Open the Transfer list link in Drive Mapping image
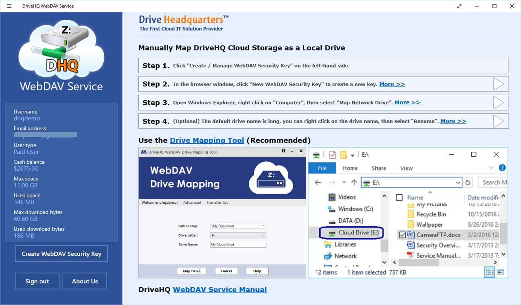 (217, 203)
